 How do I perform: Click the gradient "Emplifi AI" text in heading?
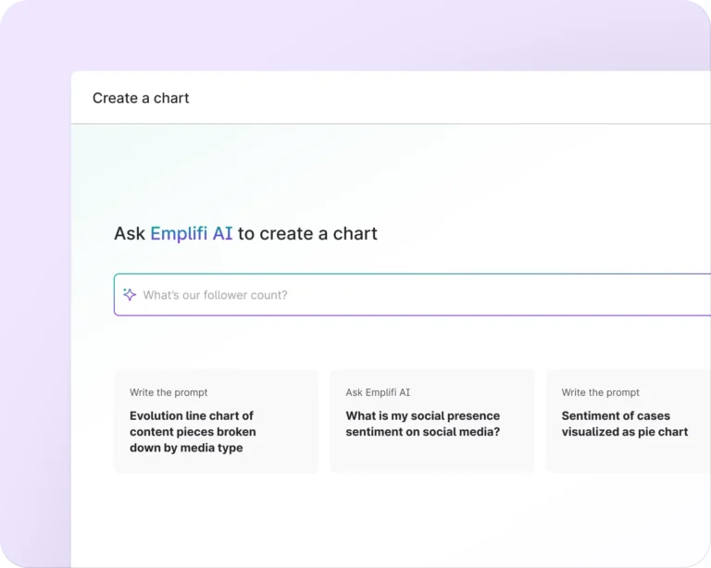(x=192, y=233)
